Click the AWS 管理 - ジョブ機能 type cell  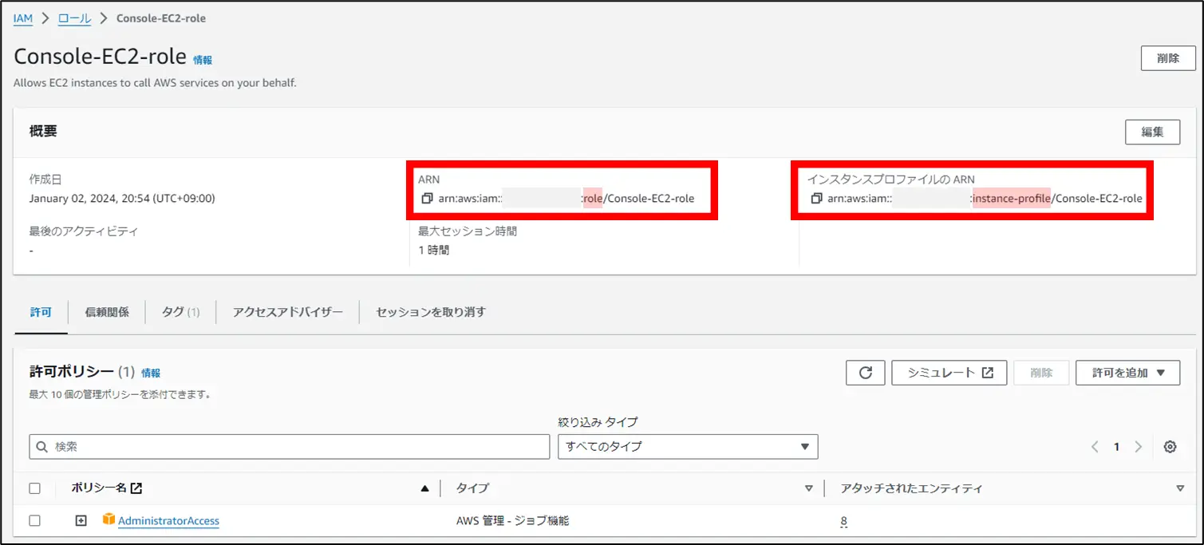tap(513, 521)
